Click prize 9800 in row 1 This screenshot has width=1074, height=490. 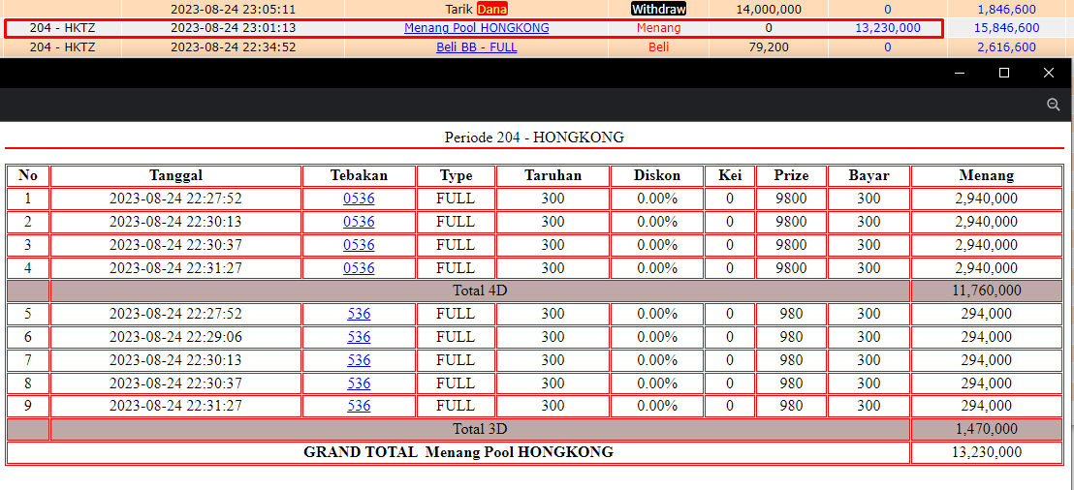click(x=791, y=199)
